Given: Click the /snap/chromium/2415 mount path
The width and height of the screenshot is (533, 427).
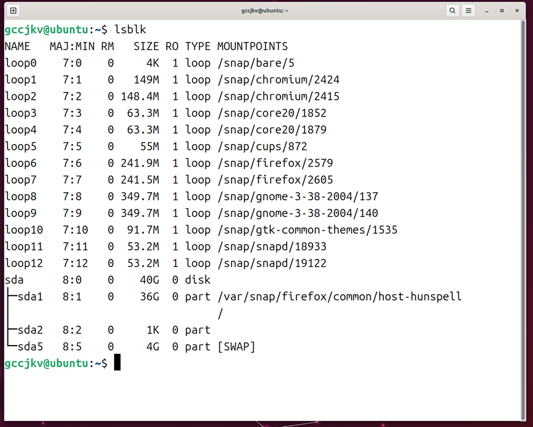Looking at the screenshot, I should pyautogui.click(x=279, y=96).
